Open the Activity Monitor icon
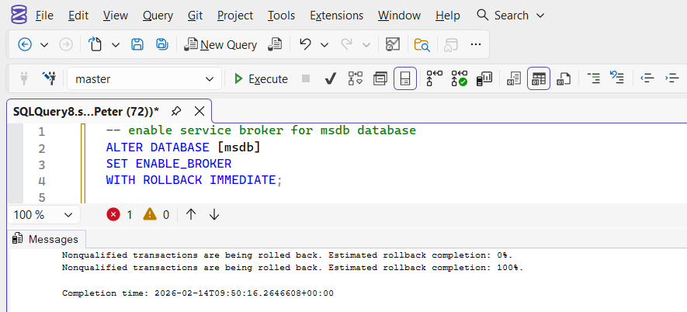The height and width of the screenshot is (312, 687). click(393, 44)
